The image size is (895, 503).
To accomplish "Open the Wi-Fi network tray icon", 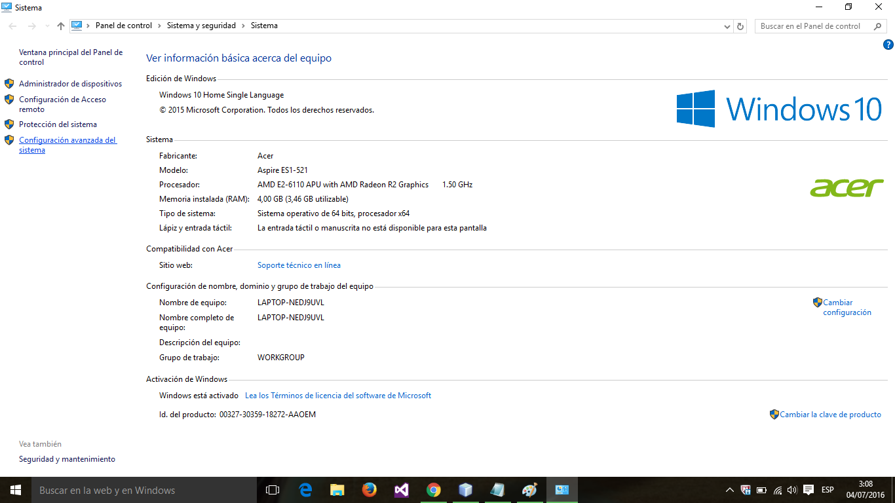I will pyautogui.click(x=778, y=490).
